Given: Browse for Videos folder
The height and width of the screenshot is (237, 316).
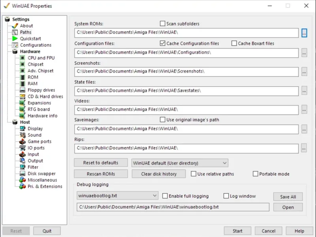Looking at the screenshot, I should point(304,110).
